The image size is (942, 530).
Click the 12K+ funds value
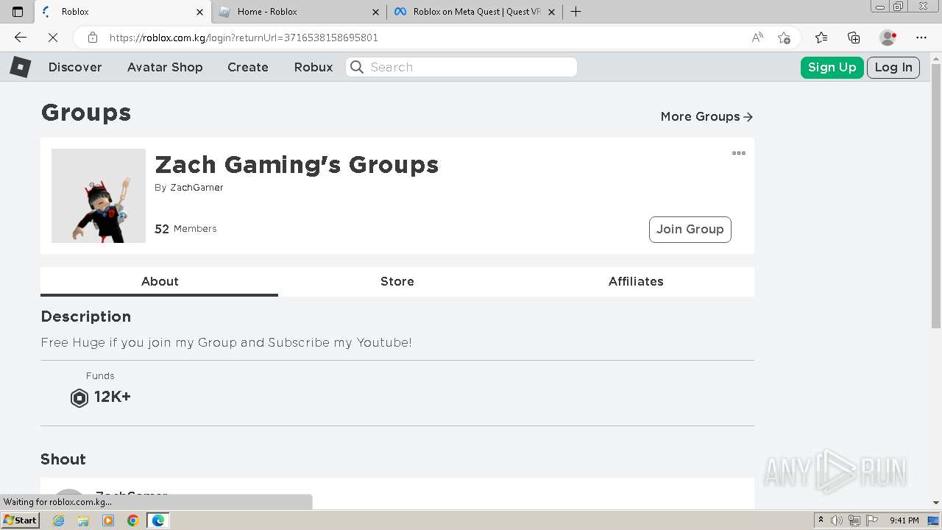[113, 397]
